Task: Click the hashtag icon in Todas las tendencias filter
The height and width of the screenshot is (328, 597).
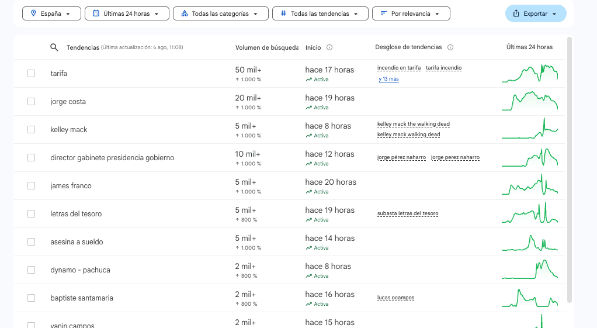Action: click(x=284, y=13)
